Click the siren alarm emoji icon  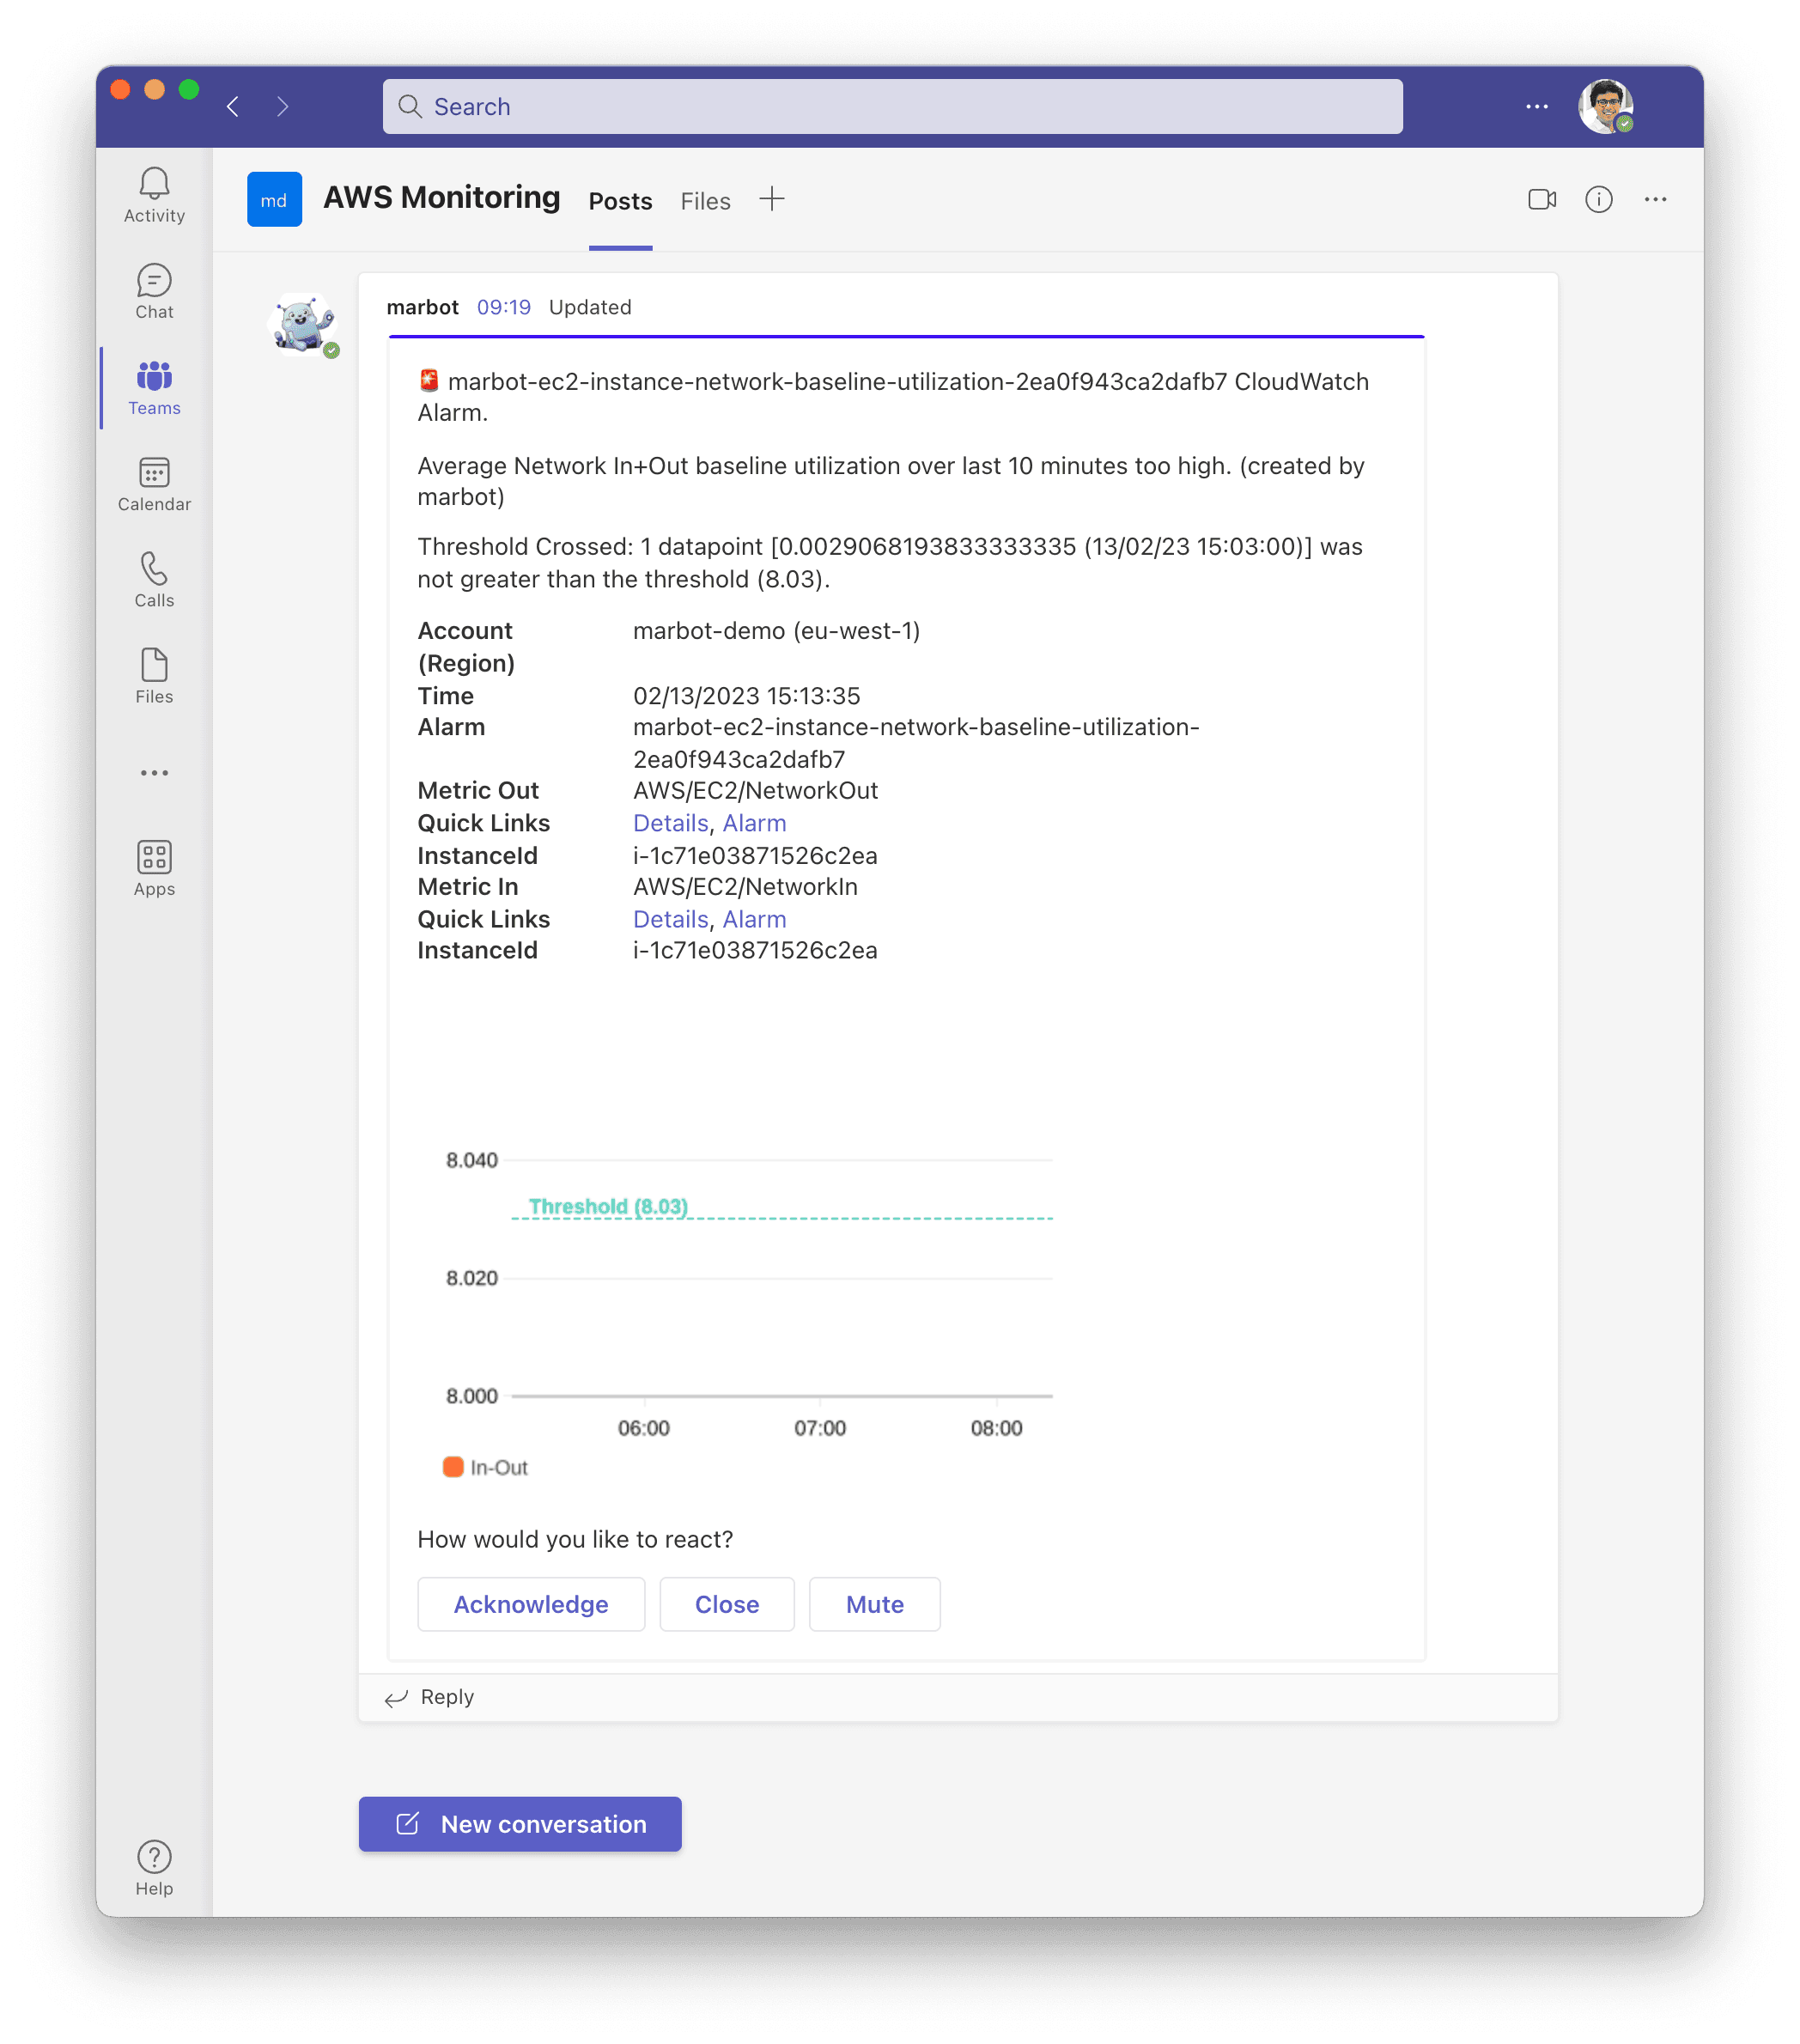click(x=429, y=380)
